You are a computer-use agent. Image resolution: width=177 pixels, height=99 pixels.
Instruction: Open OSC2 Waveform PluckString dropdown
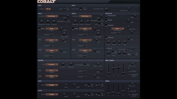pyautogui.click(x=85, y=16)
